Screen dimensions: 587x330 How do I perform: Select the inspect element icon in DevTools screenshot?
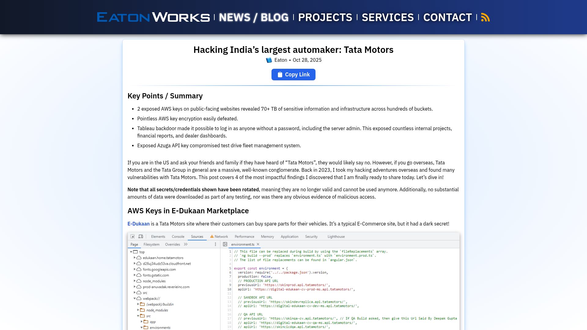pyautogui.click(x=132, y=237)
